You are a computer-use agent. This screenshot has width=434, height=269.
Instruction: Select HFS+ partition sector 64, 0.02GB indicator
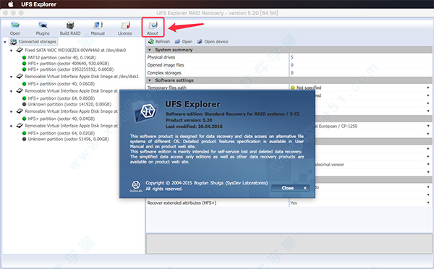click(24, 133)
